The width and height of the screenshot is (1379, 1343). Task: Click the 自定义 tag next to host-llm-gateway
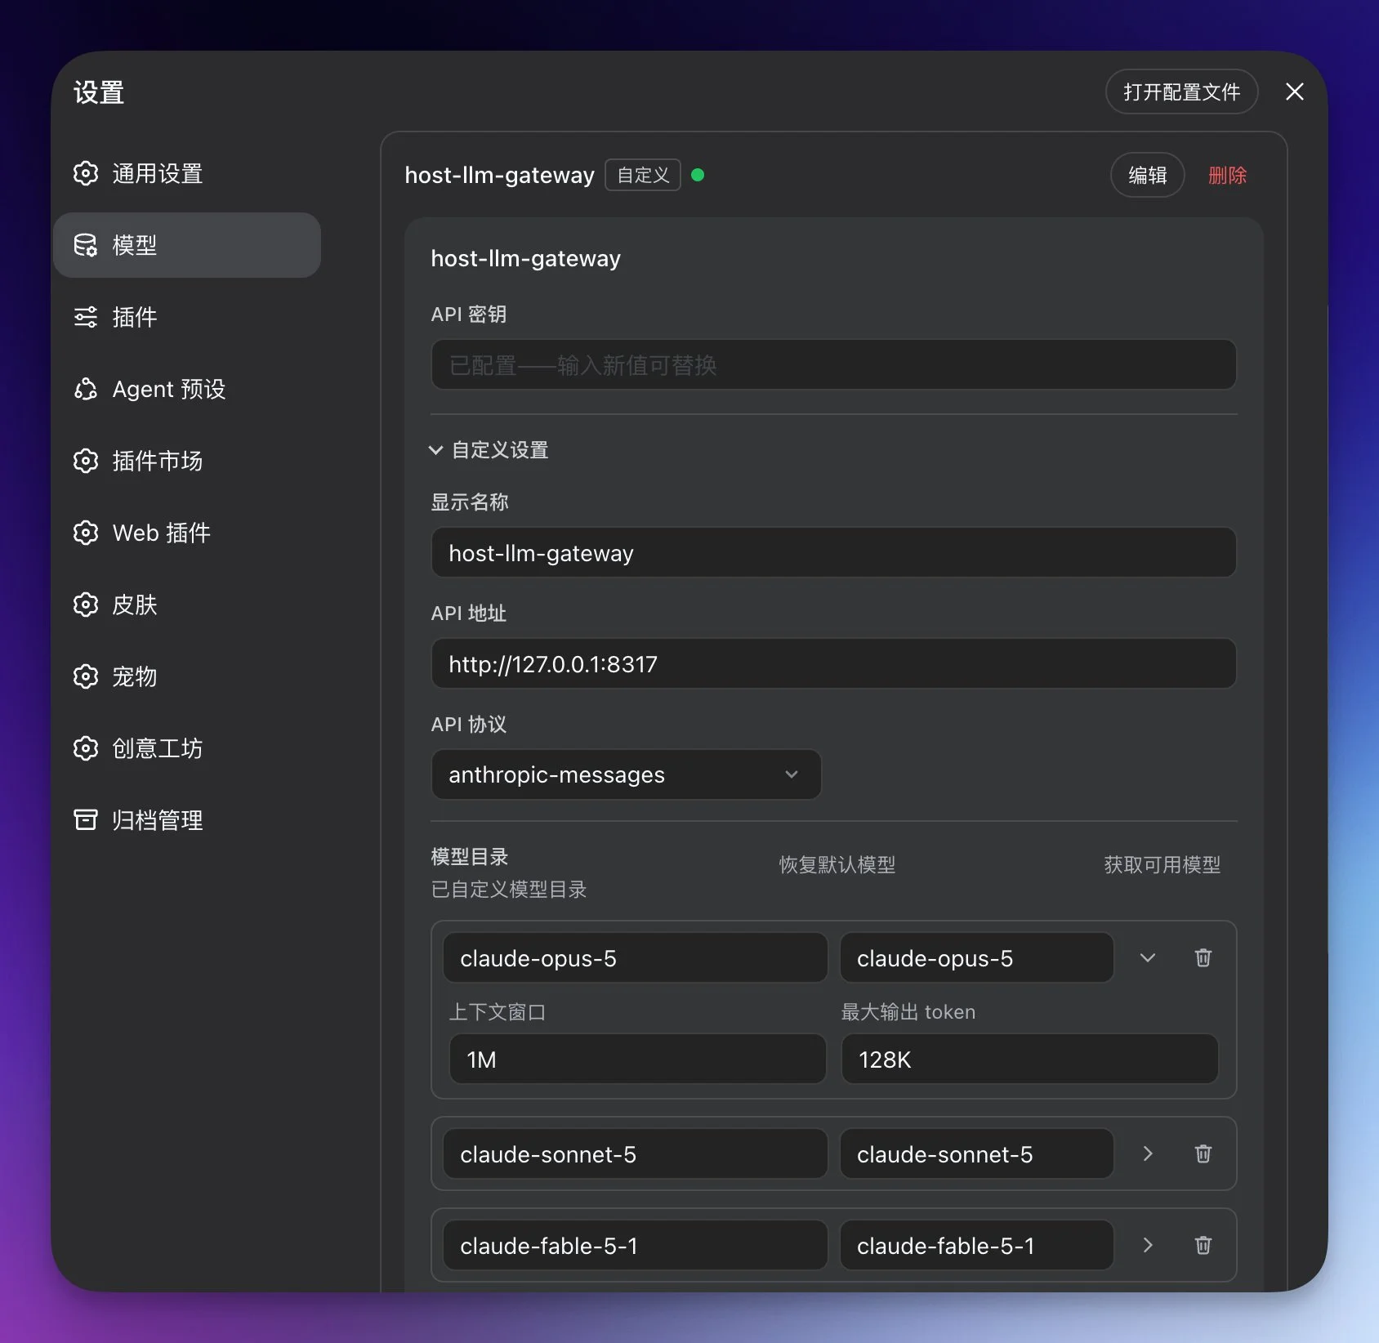click(643, 175)
